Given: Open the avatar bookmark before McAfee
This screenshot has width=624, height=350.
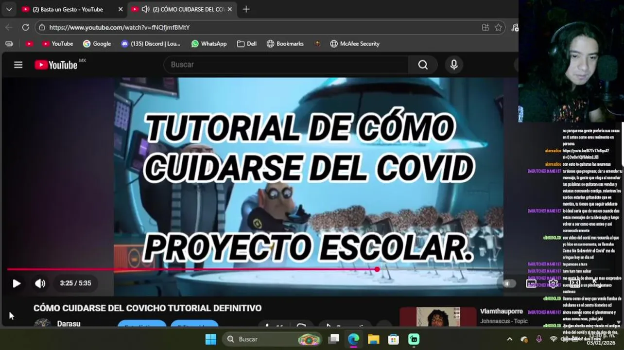Looking at the screenshot, I should pyautogui.click(x=317, y=44).
